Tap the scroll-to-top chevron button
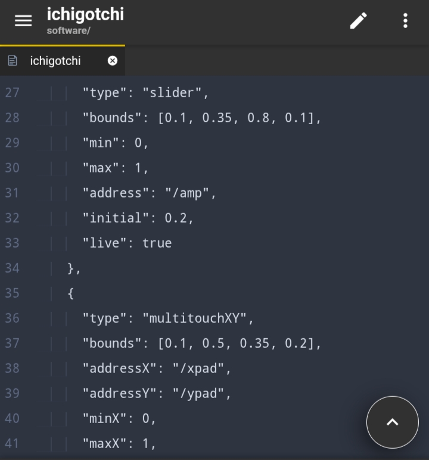Image resolution: width=429 pixels, height=460 pixels. click(393, 422)
